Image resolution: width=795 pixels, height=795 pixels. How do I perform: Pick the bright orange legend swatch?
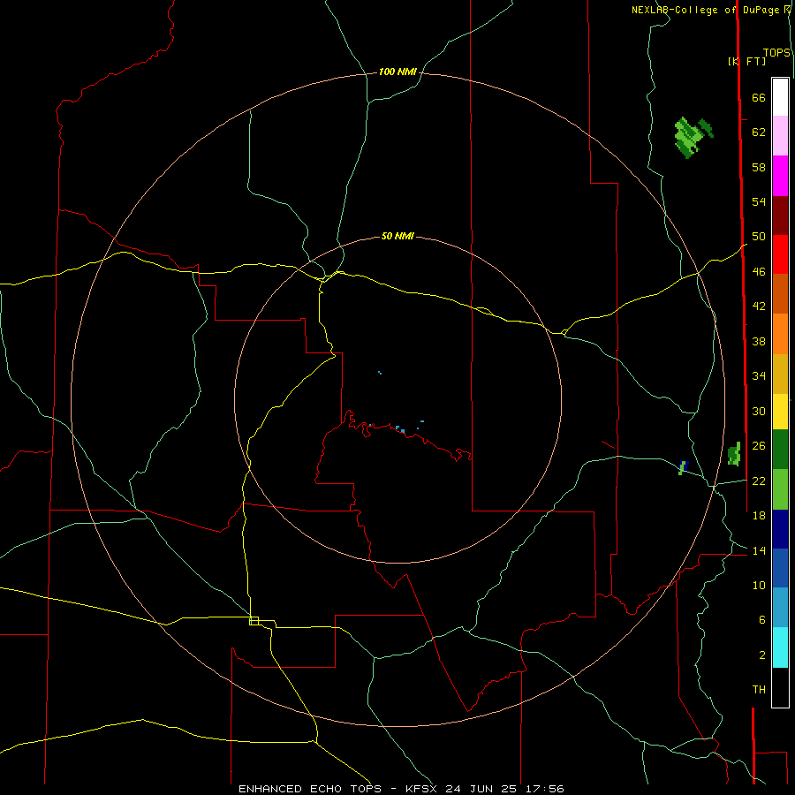[x=780, y=334]
